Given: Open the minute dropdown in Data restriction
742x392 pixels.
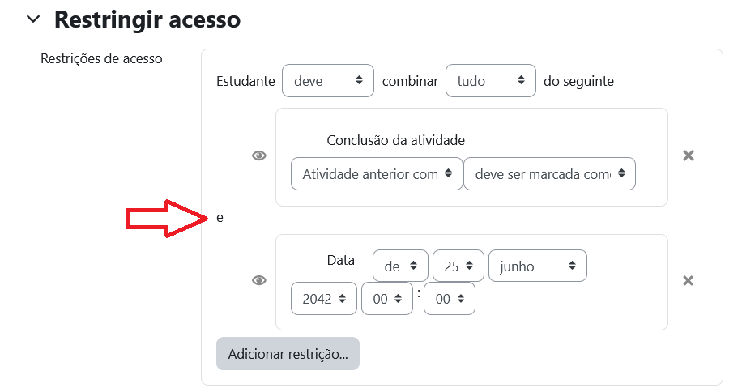Looking at the screenshot, I should click(x=450, y=300).
